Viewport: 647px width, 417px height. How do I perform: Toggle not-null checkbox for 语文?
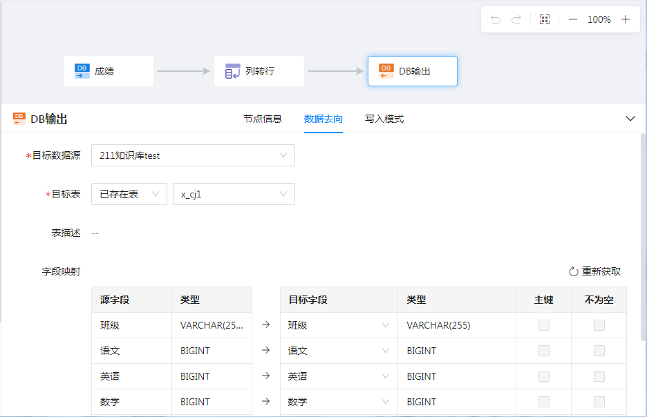tap(599, 351)
